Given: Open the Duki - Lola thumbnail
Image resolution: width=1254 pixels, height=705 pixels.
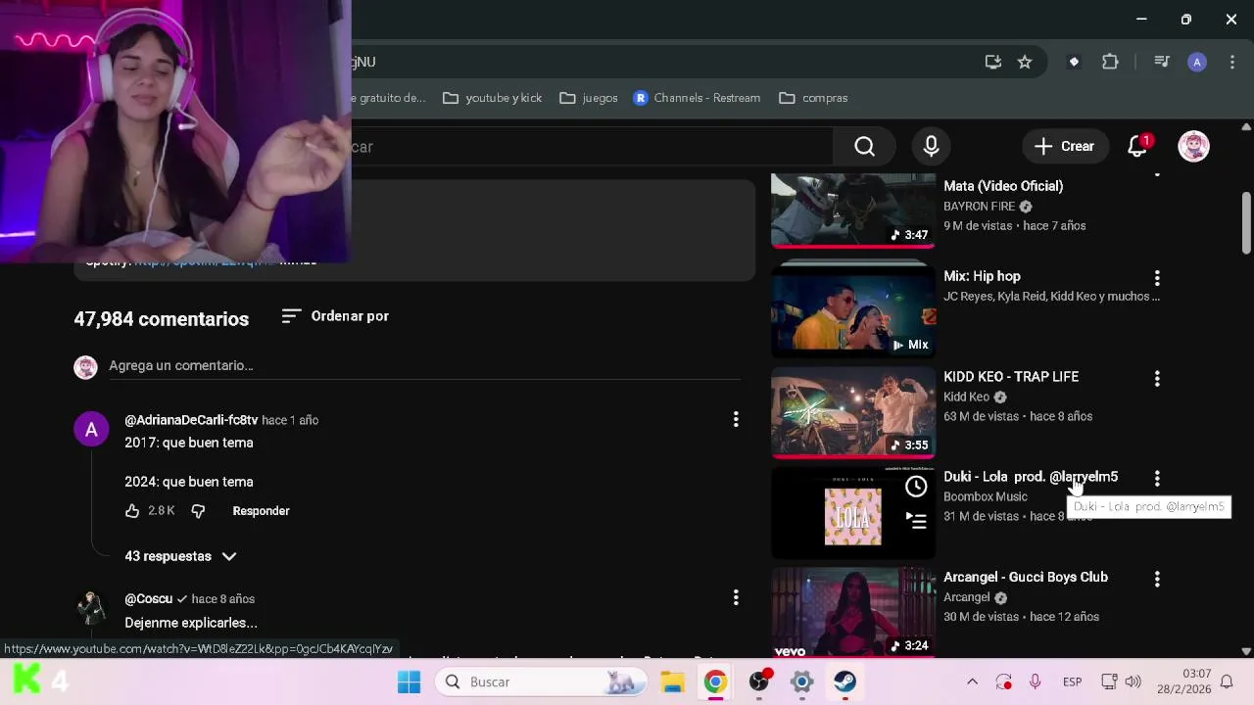Looking at the screenshot, I should (x=853, y=512).
